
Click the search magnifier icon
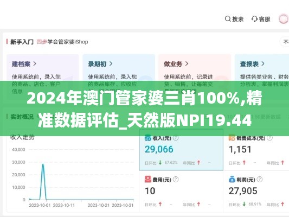coord(228,19)
